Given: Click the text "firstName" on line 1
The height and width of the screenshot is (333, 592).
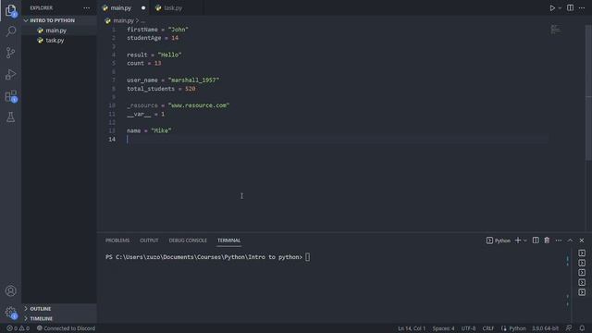Looking at the screenshot, I should (142, 30).
